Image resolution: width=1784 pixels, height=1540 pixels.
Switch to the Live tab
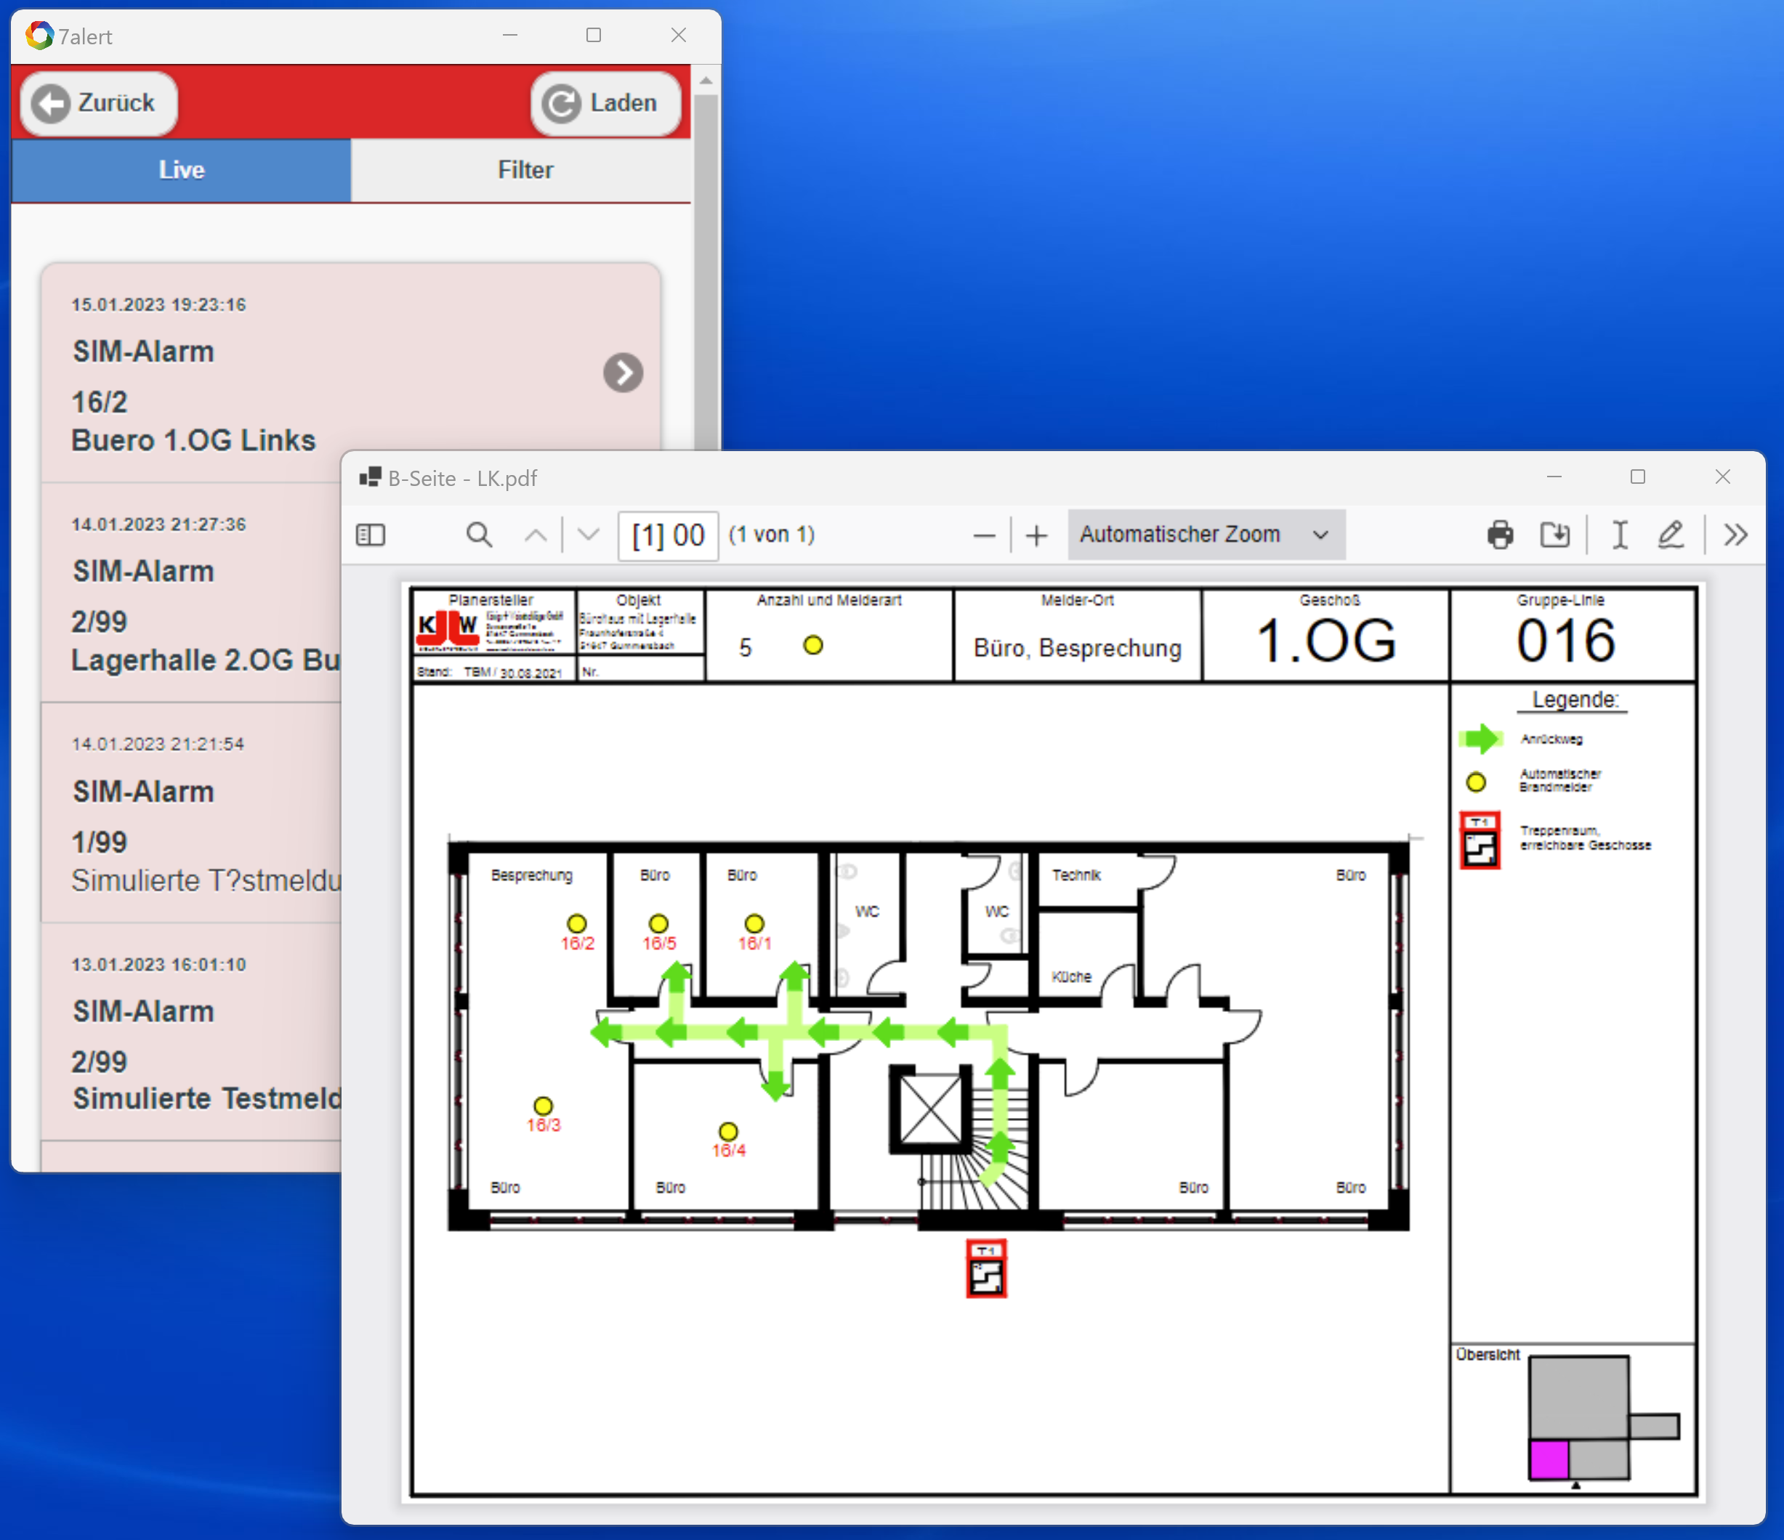click(x=181, y=169)
